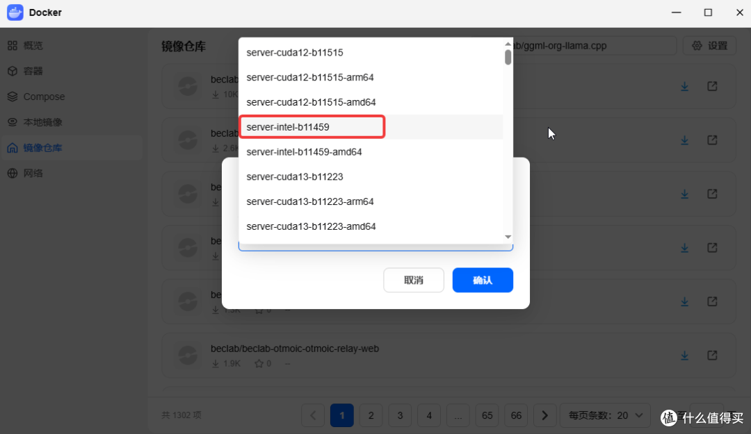This screenshot has height=434, width=751.
Task: Open external link for first beclab image
Action: (x=712, y=87)
